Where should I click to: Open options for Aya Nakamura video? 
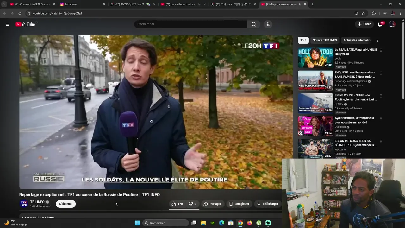[381, 118]
